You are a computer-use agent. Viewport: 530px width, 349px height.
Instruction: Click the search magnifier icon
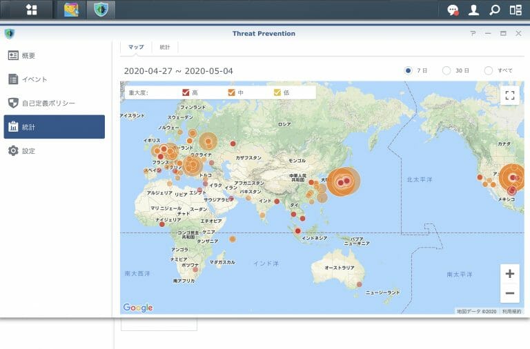click(x=495, y=10)
